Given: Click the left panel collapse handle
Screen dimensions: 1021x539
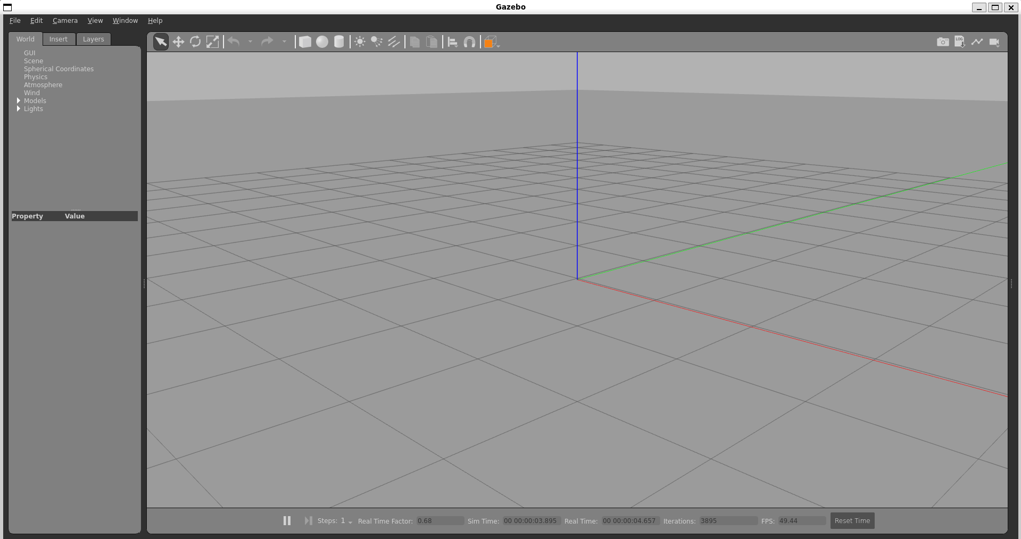Looking at the screenshot, I should click(x=144, y=284).
